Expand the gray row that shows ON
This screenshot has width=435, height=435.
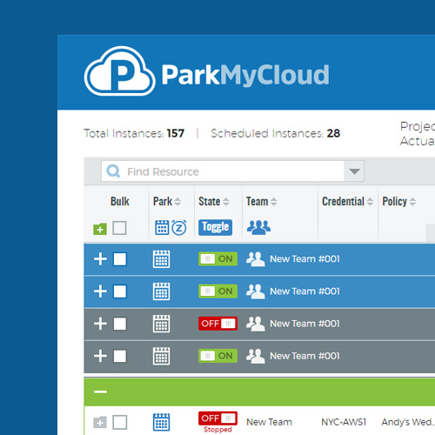pos(100,356)
